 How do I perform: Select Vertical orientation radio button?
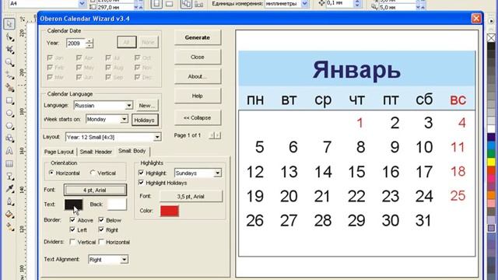coord(93,173)
